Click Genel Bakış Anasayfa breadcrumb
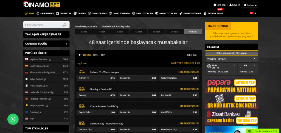The height and width of the screenshot is (133, 281). (x=86, y=27)
